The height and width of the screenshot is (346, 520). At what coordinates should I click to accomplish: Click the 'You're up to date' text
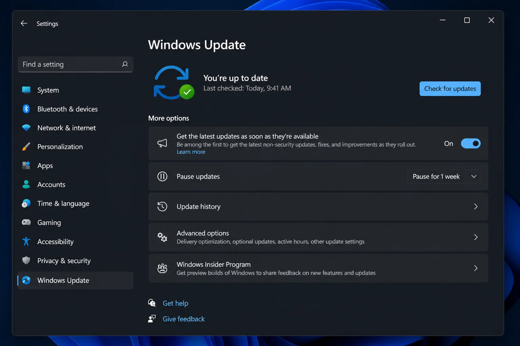point(236,78)
